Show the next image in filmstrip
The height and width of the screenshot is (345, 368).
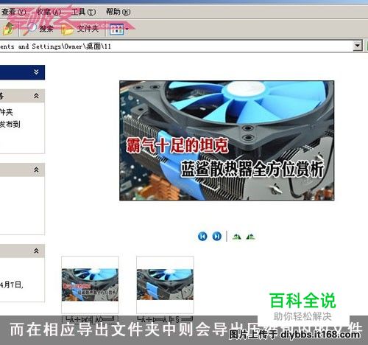(216, 237)
